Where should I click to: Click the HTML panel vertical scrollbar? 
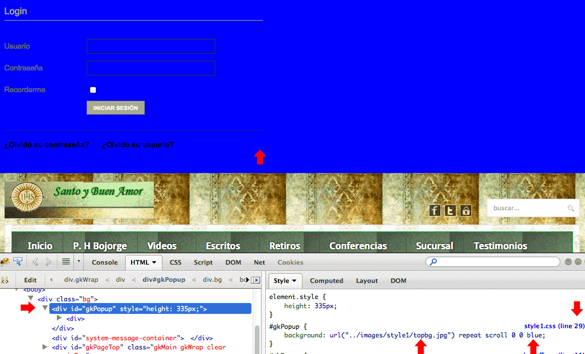point(257,339)
